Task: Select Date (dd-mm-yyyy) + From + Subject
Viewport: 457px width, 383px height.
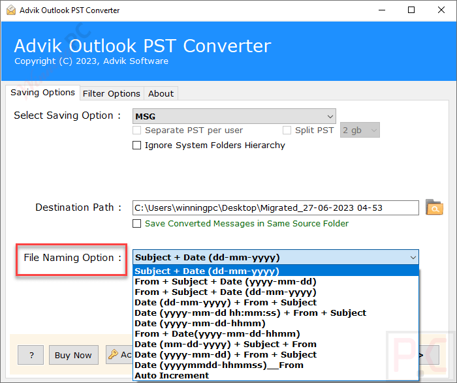Action: pos(276,302)
